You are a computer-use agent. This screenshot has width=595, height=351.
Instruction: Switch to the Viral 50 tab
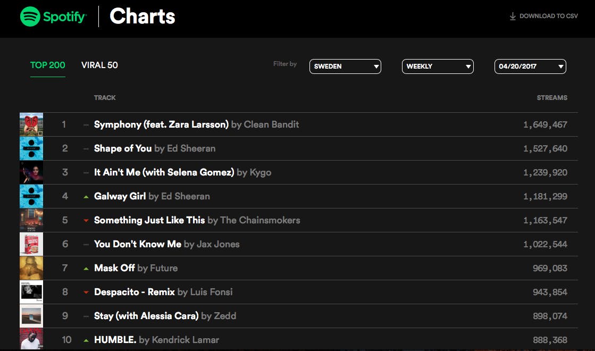[x=99, y=65]
